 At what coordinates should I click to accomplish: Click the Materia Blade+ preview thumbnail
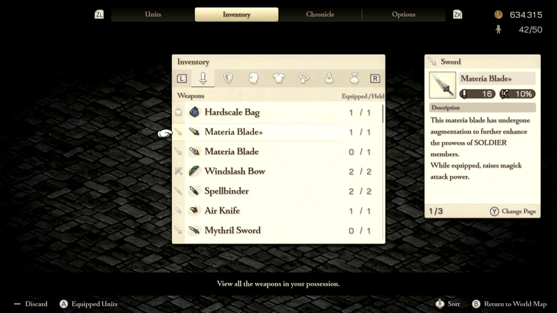[442, 85]
